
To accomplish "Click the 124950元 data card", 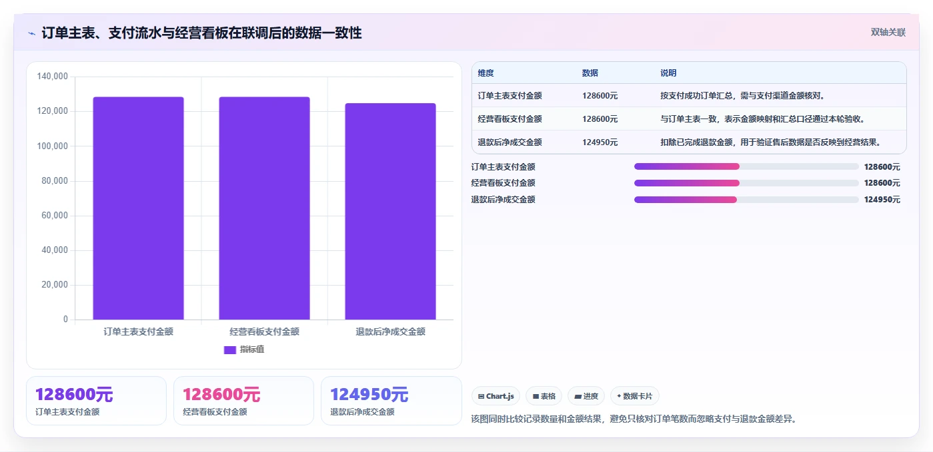I will tap(391, 401).
